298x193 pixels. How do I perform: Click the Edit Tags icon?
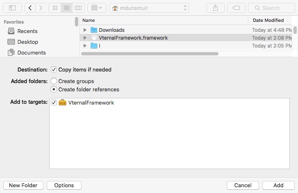click(x=236, y=8)
